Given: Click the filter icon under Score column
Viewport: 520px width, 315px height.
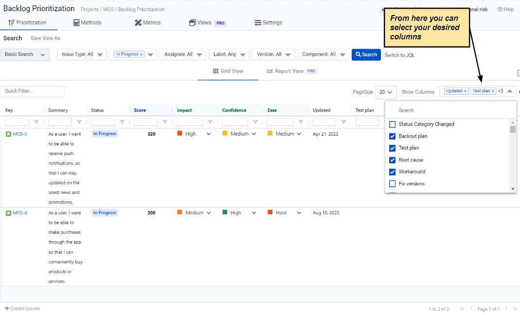Looking at the screenshot, I should click(165, 122).
